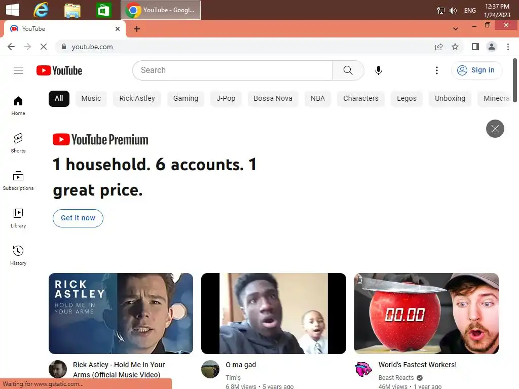519x389 pixels.
Task: Open Beast Reacts channel link
Action: [x=396, y=378]
